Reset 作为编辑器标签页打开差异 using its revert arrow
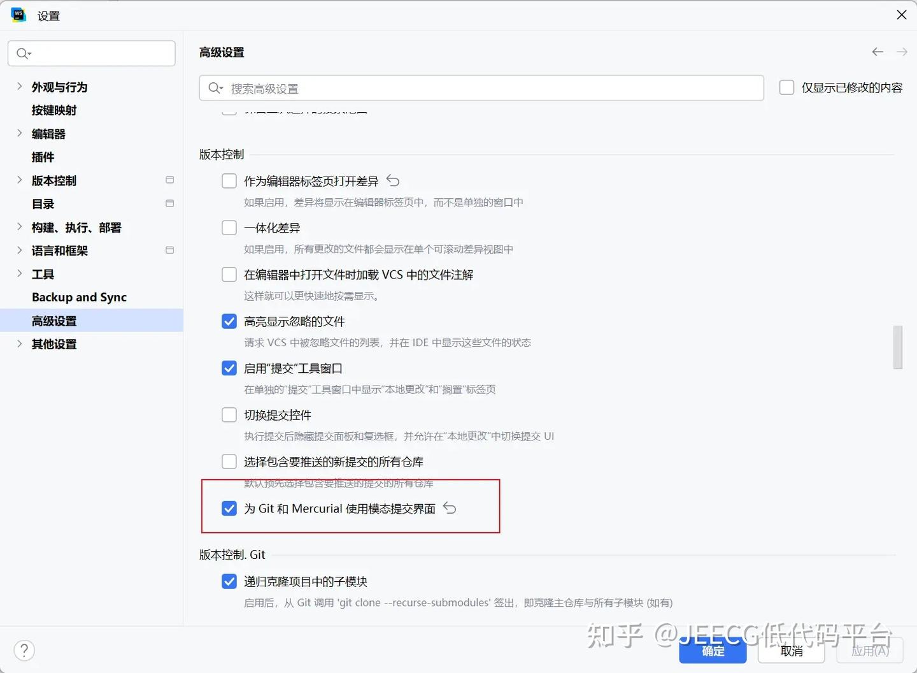This screenshot has height=673, width=917. 393,180
